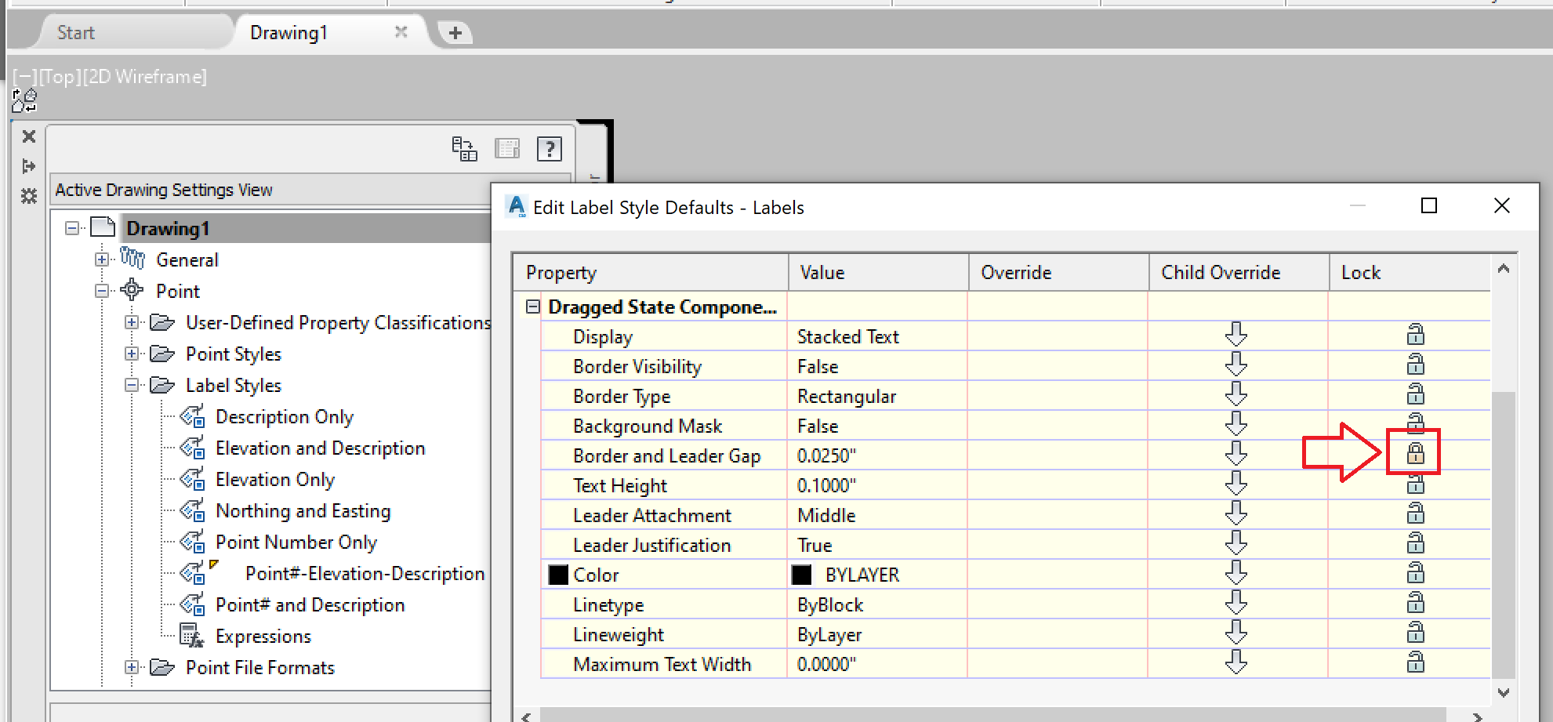Click the Text Height value 0.1000"
Image resolution: width=1553 pixels, height=722 pixels.
click(826, 486)
